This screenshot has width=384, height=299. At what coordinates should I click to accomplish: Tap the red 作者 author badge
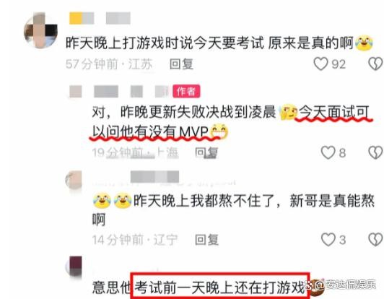pos(186,91)
